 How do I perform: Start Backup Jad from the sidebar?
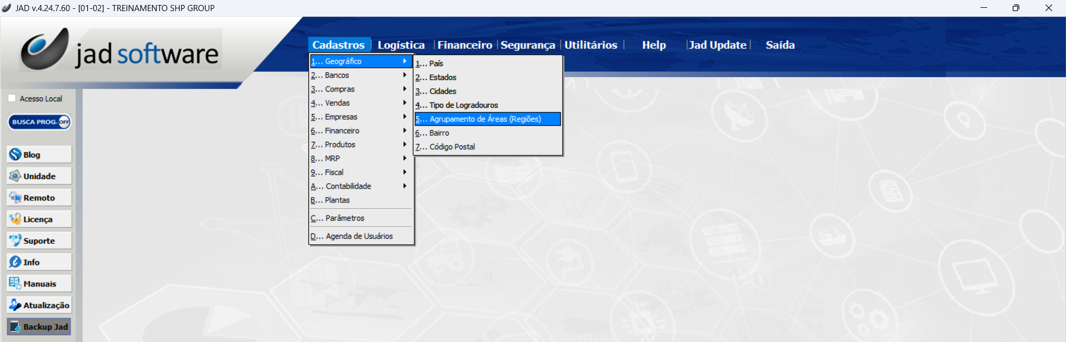39,326
